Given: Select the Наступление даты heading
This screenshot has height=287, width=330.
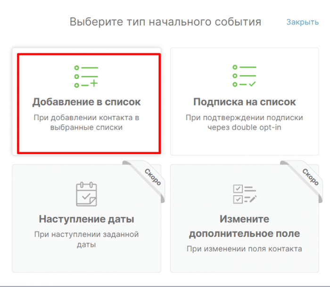Looking at the screenshot, I should [86, 219].
